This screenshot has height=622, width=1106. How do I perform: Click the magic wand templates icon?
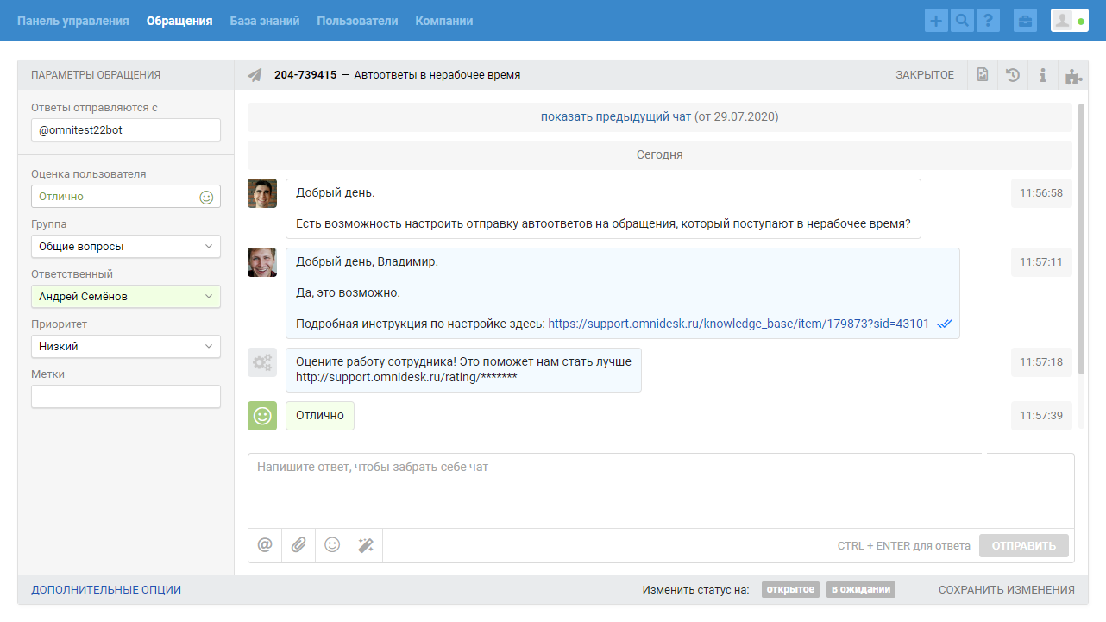[366, 545]
